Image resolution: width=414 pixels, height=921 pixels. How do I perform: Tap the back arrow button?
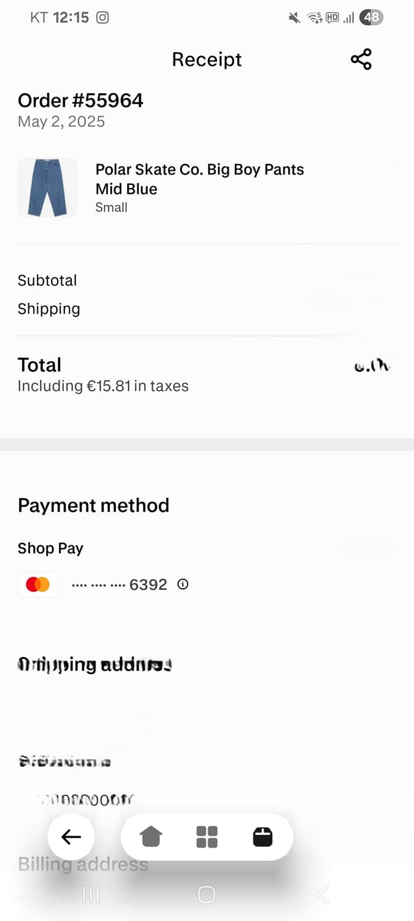(x=71, y=836)
